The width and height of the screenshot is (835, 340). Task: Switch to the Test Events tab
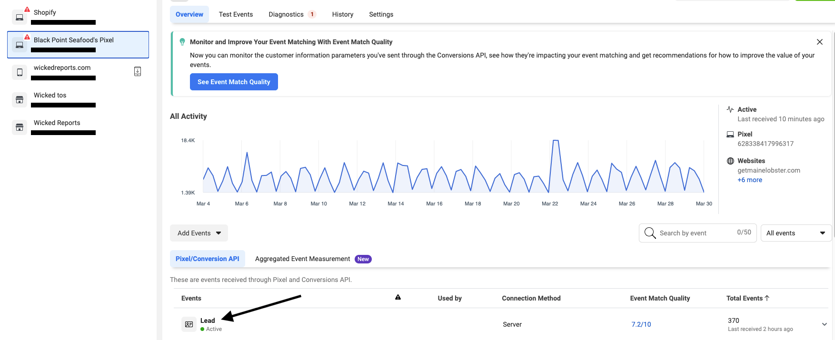coord(236,14)
